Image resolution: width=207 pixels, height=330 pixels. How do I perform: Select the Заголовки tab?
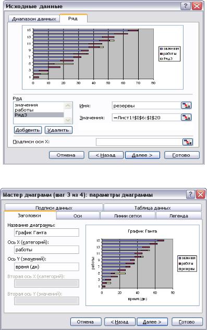[x=30, y=215]
